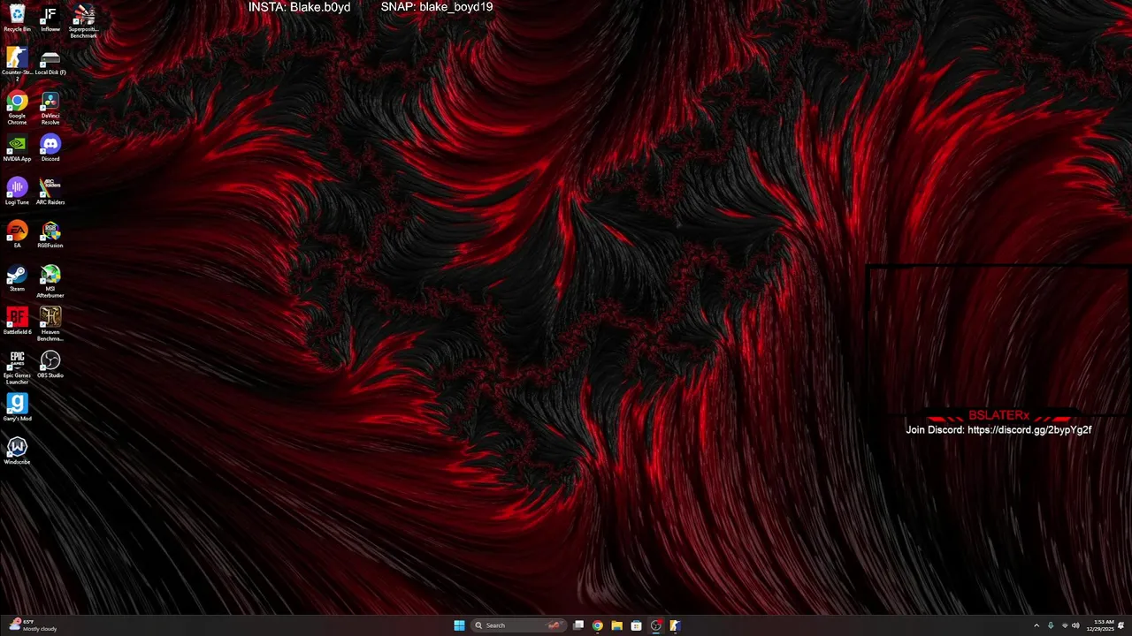This screenshot has height=636, width=1132.
Task: Open the notification bell in the tray
Action: click(1121, 625)
